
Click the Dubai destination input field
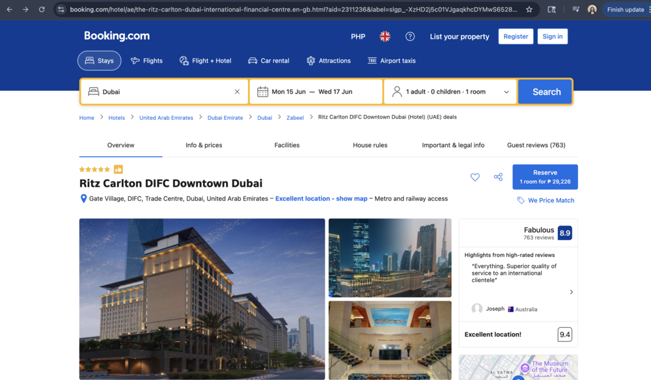tap(164, 92)
